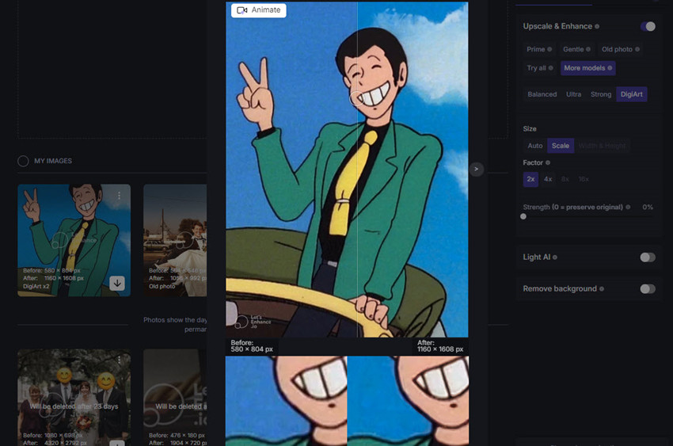Click info icon beside Try all

[x=551, y=68]
